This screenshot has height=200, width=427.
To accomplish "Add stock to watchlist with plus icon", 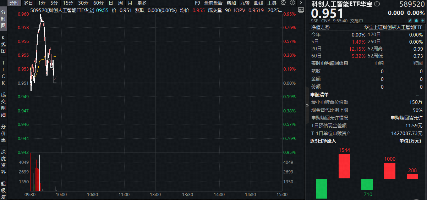I will tap(422, 21).
